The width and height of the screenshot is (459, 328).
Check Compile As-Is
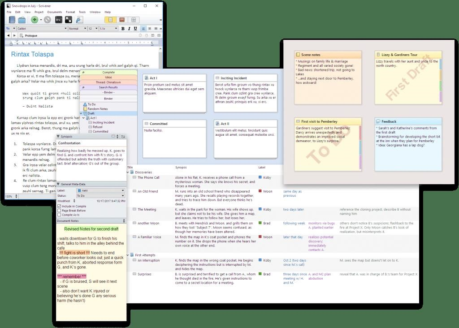pyautogui.click(x=59, y=215)
